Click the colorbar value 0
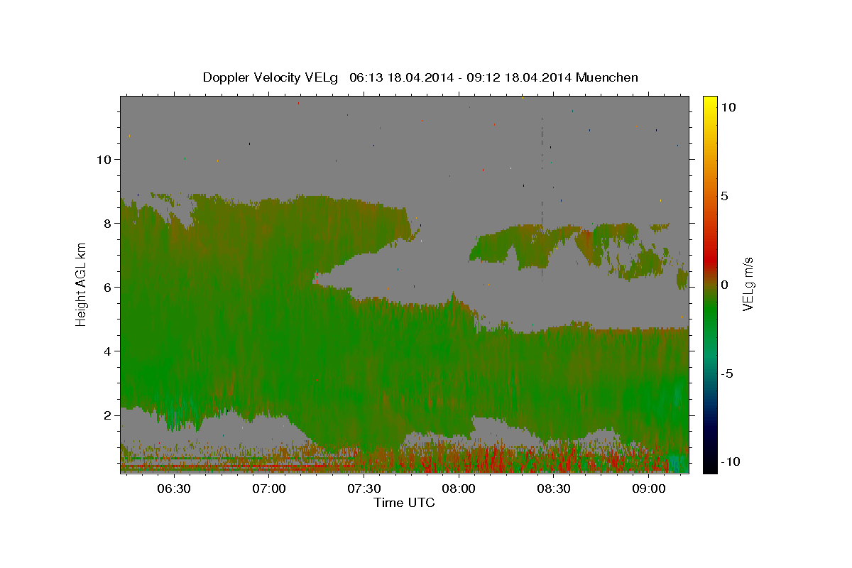This screenshot has height=568, width=852. tap(724, 285)
